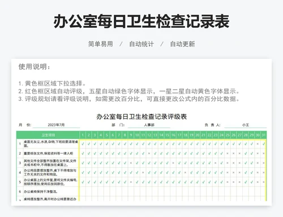Screen dimensions: 283x217
Task: Click the day 1 column header
Action: (x=83, y=135)
